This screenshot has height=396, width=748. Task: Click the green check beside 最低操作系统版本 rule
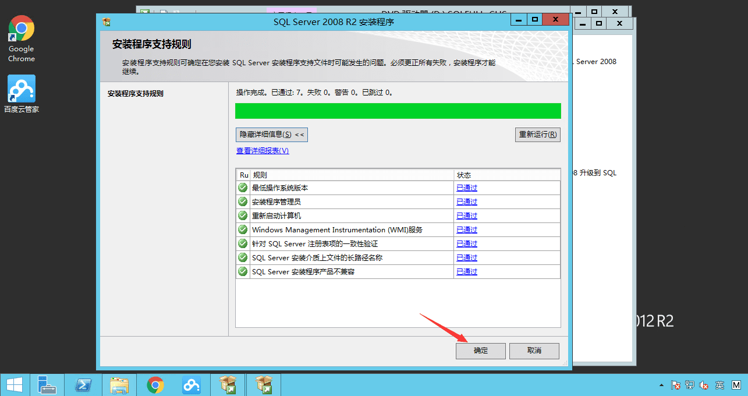pyautogui.click(x=243, y=187)
